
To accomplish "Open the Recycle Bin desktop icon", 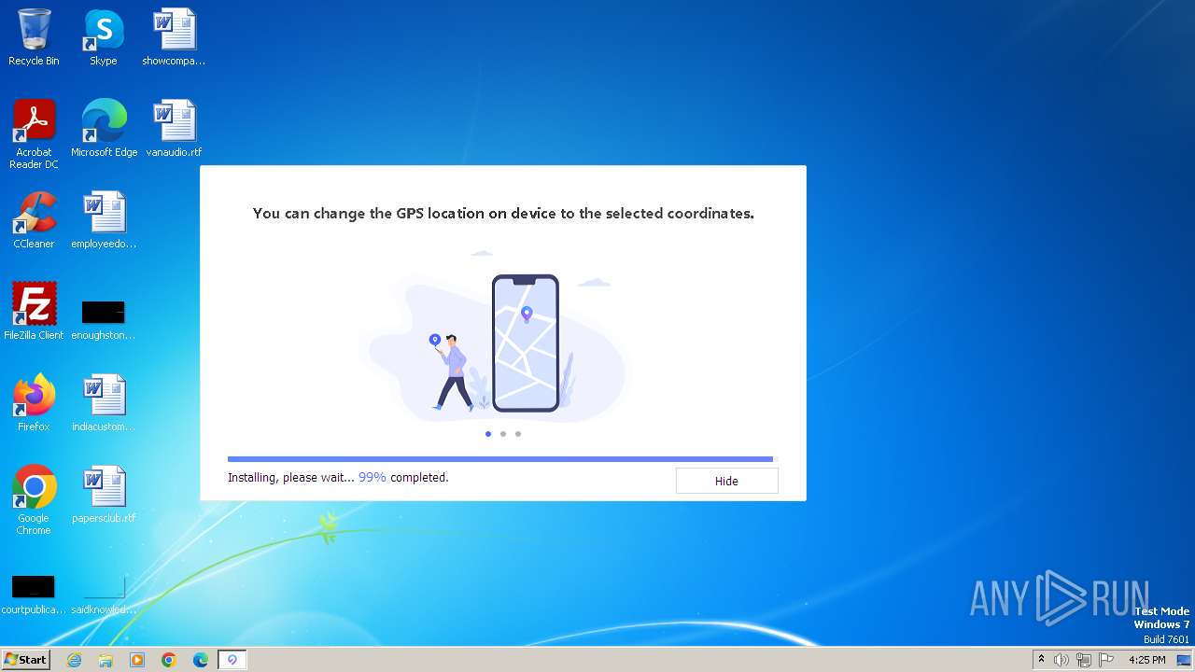I will 34,37.
